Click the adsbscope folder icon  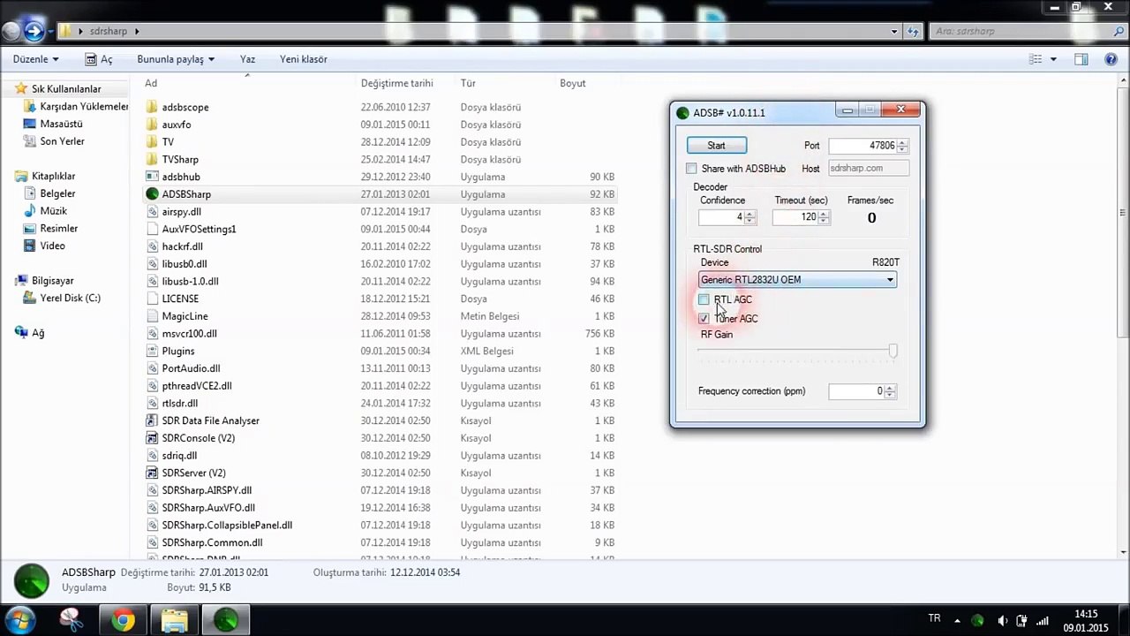[152, 107]
